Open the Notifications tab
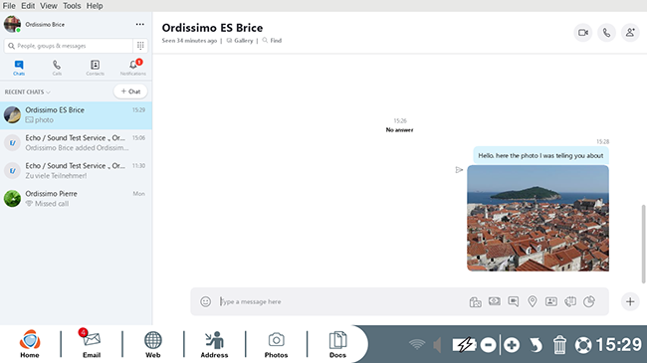This screenshot has width=647, height=363. coord(132,68)
